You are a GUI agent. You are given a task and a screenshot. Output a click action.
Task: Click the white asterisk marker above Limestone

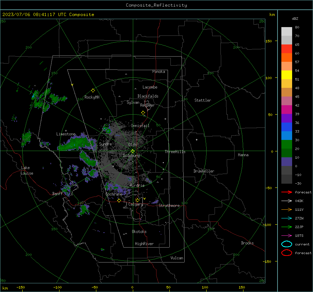point(66,131)
